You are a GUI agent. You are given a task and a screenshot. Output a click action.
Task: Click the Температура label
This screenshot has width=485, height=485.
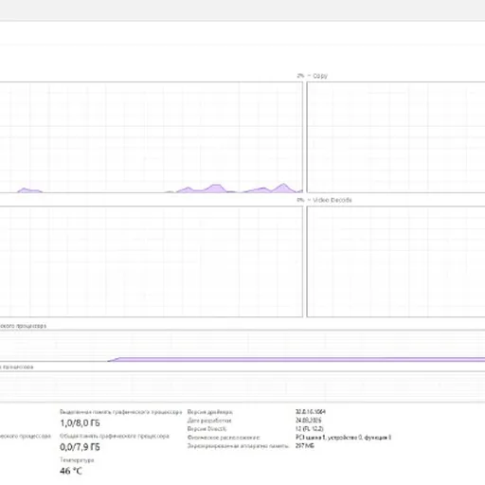(77, 460)
